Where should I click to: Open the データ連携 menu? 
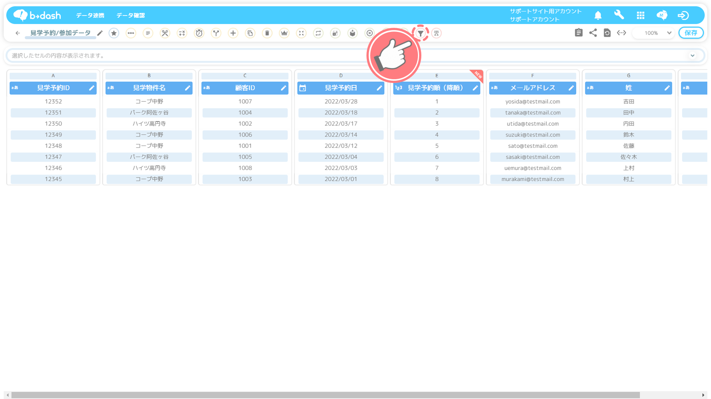90,15
